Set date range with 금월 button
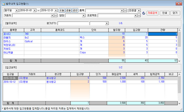Image resolution: width=184 pixels, height=112 pixels. [68, 10]
